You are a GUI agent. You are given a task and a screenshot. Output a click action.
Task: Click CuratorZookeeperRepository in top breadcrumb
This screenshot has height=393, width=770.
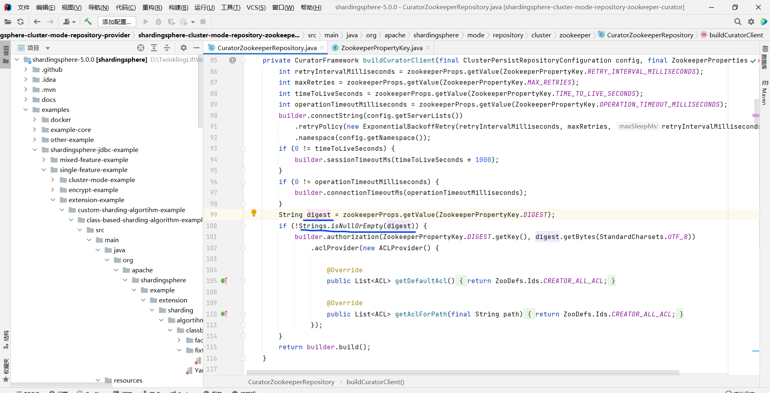tap(650, 35)
